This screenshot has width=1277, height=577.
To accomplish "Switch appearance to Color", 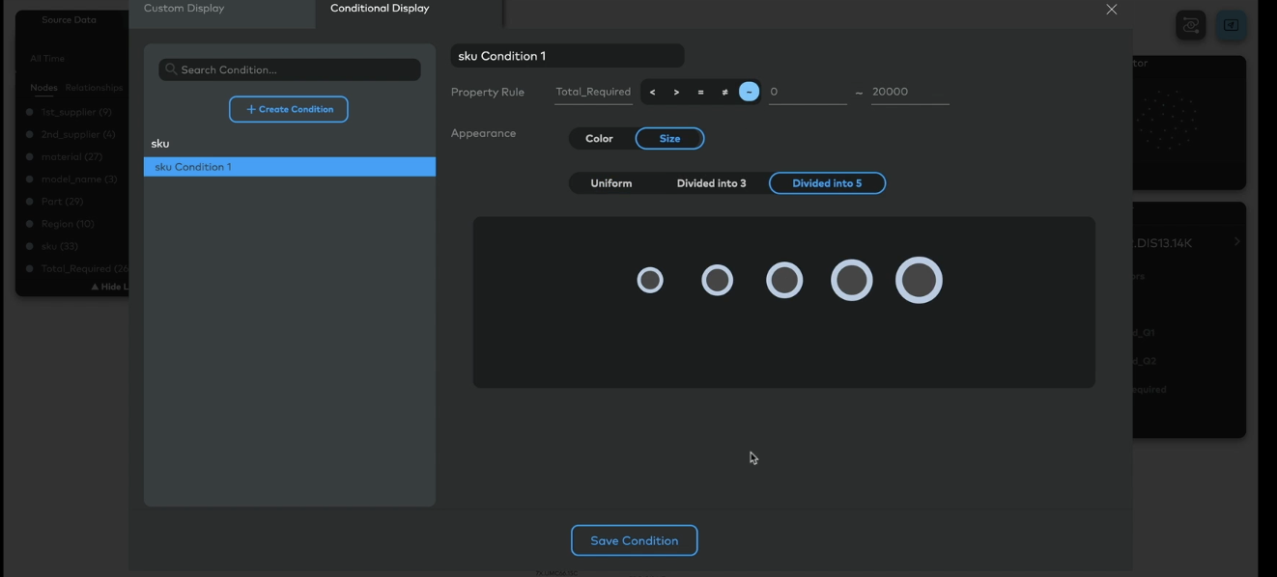I will [x=599, y=138].
